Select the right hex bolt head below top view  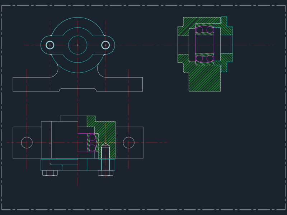(x=105, y=173)
